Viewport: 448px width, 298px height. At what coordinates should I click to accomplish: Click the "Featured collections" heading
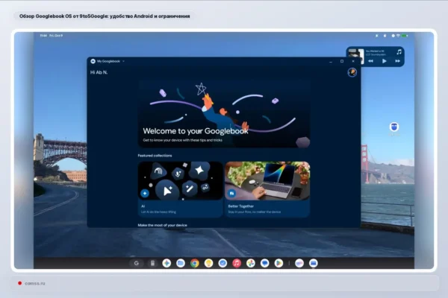pyautogui.click(x=155, y=156)
